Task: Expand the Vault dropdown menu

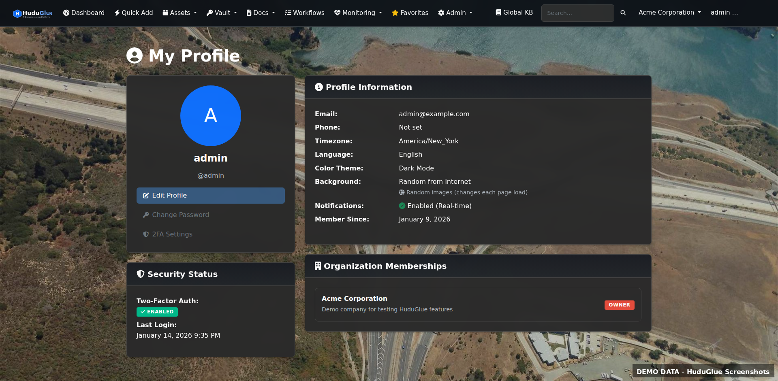Action: point(222,13)
